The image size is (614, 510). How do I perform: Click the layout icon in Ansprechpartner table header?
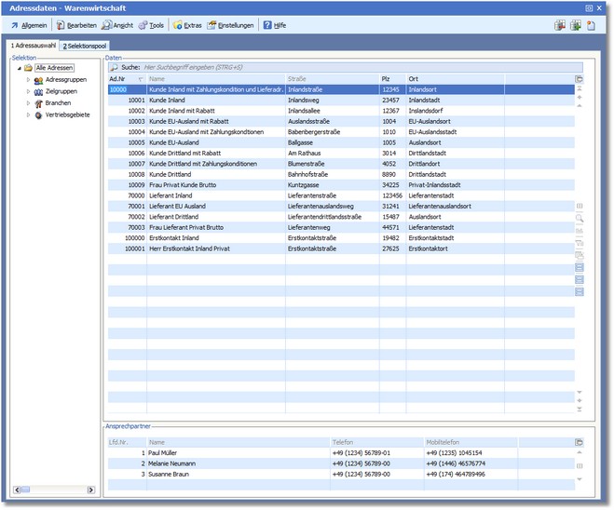click(x=580, y=442)
